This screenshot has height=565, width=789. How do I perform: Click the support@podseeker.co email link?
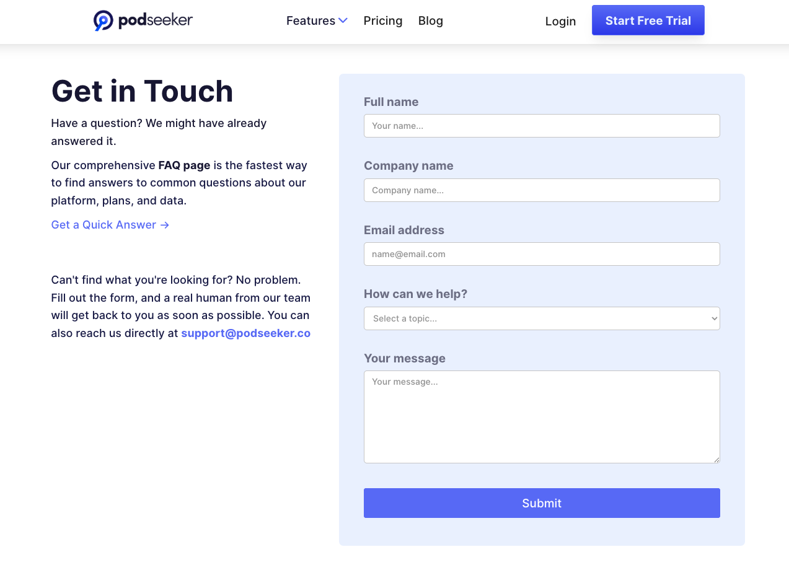point(245,333)
